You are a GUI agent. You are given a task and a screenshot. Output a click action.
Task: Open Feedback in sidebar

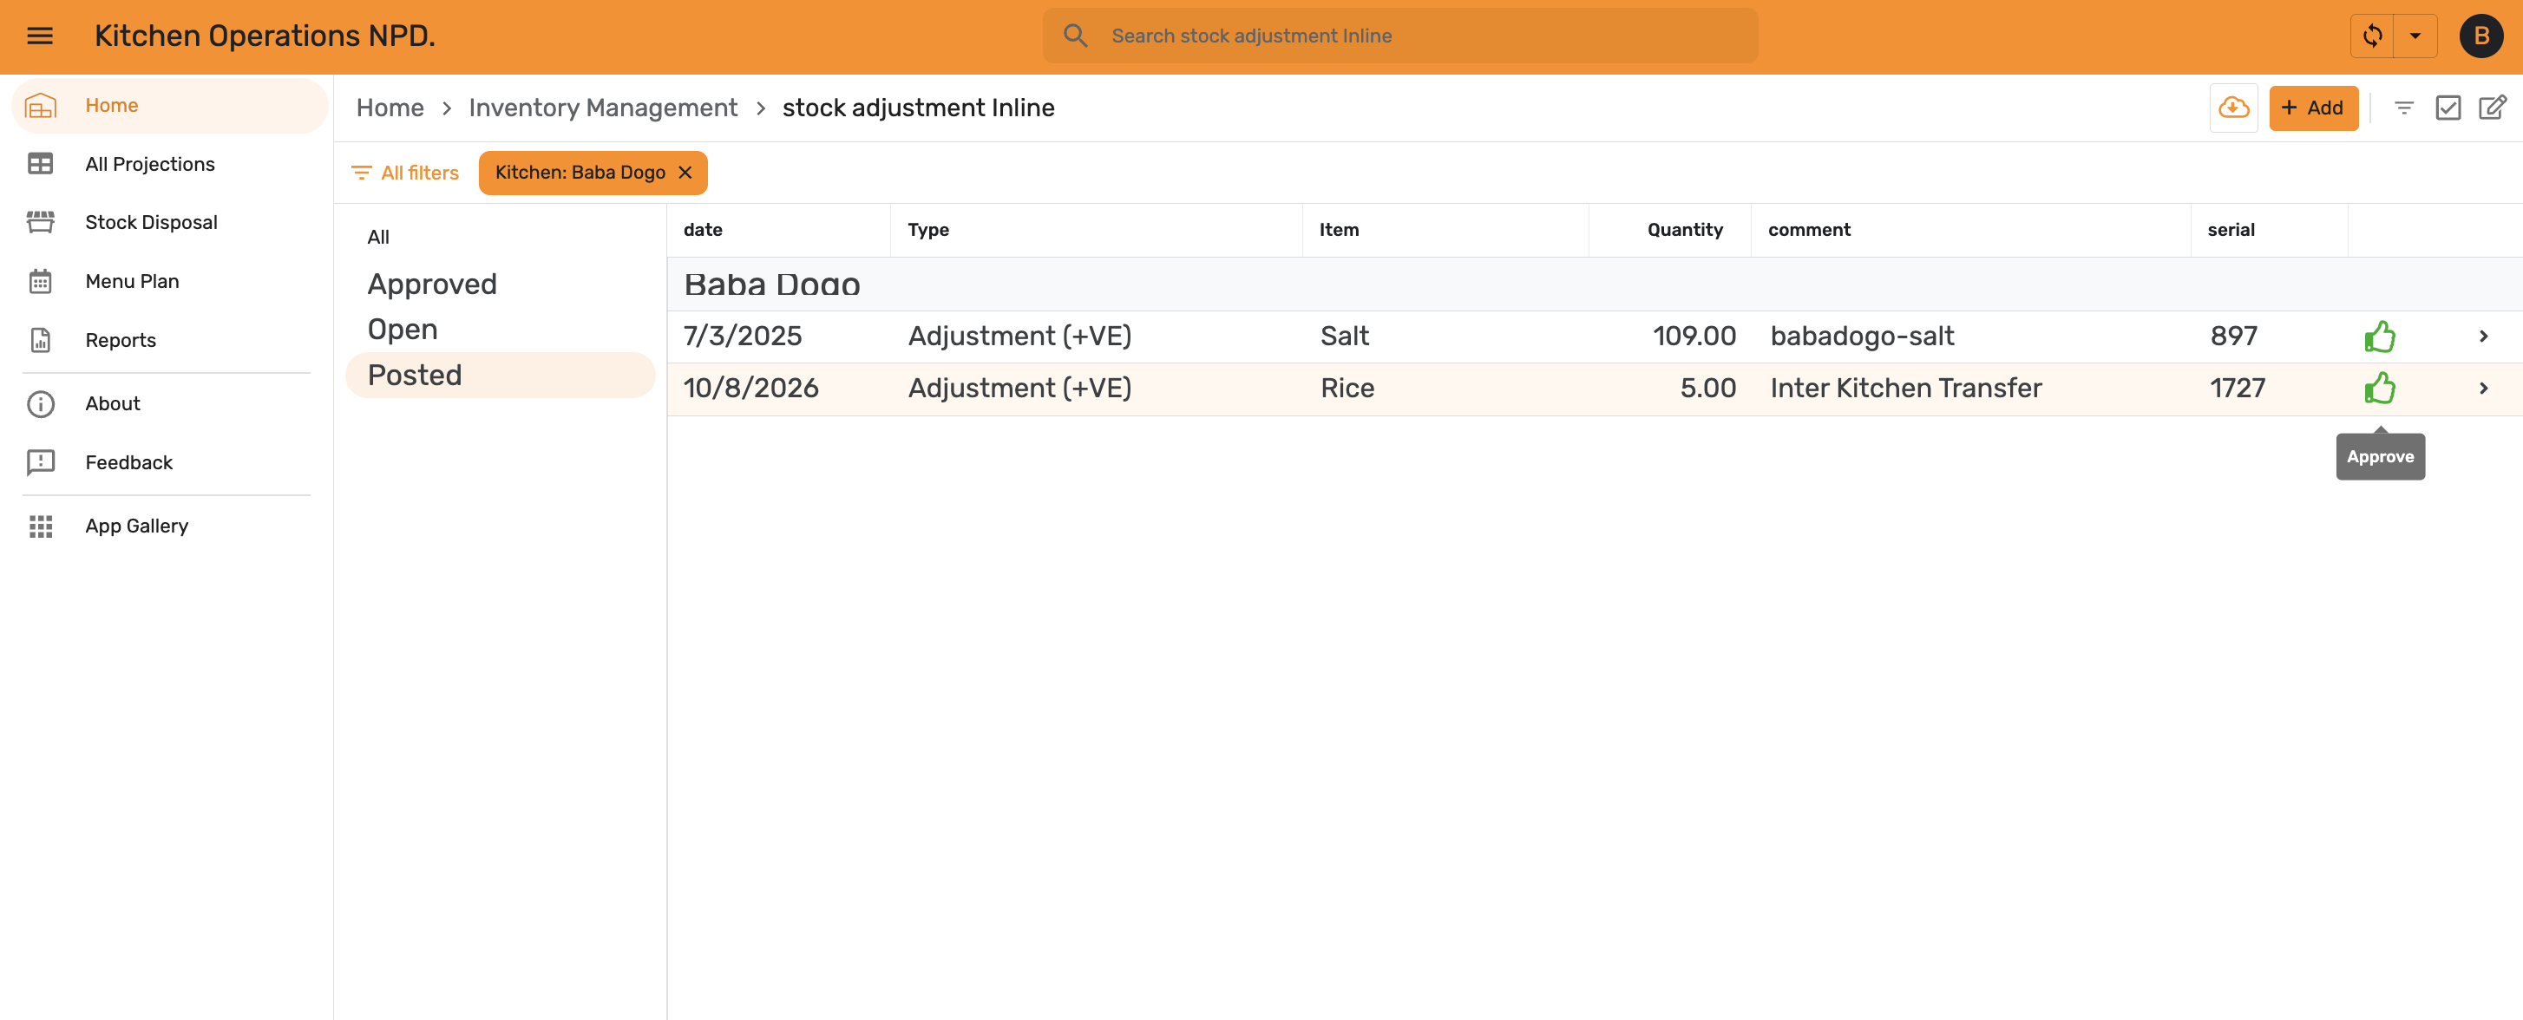[169, 462]
